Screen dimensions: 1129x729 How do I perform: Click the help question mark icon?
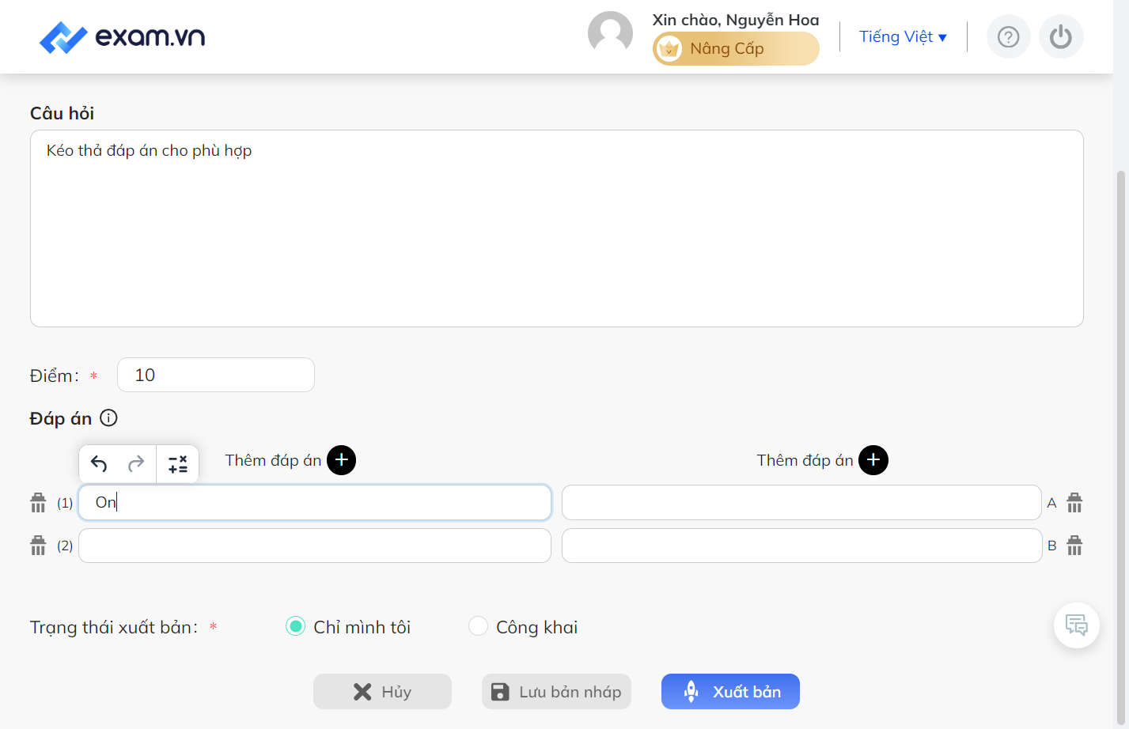point(1008,37)
